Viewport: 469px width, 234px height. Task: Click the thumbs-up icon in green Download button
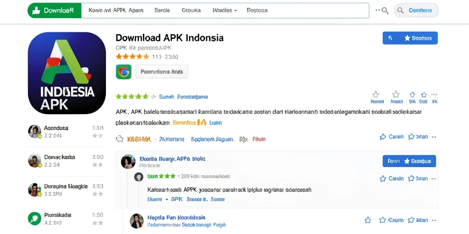point(36,11)
